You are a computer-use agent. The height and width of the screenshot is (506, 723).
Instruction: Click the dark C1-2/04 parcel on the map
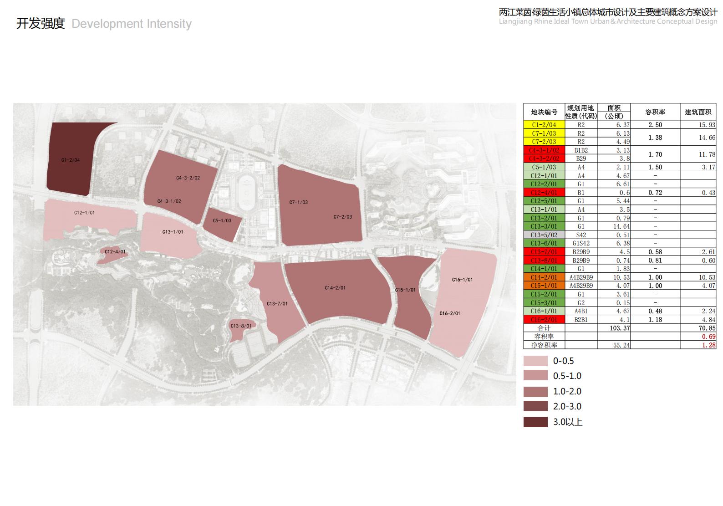71,159
